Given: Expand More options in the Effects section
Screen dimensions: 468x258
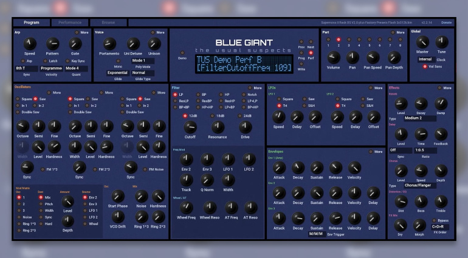Looking at the screenshot, I should click(439, 87).
